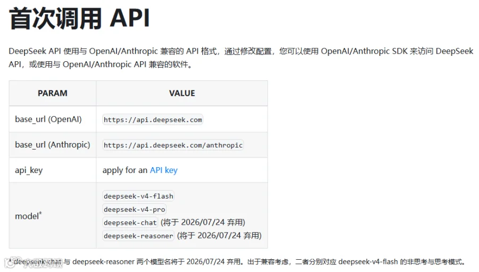Click the https://api.deepseek.com code value

153,120
